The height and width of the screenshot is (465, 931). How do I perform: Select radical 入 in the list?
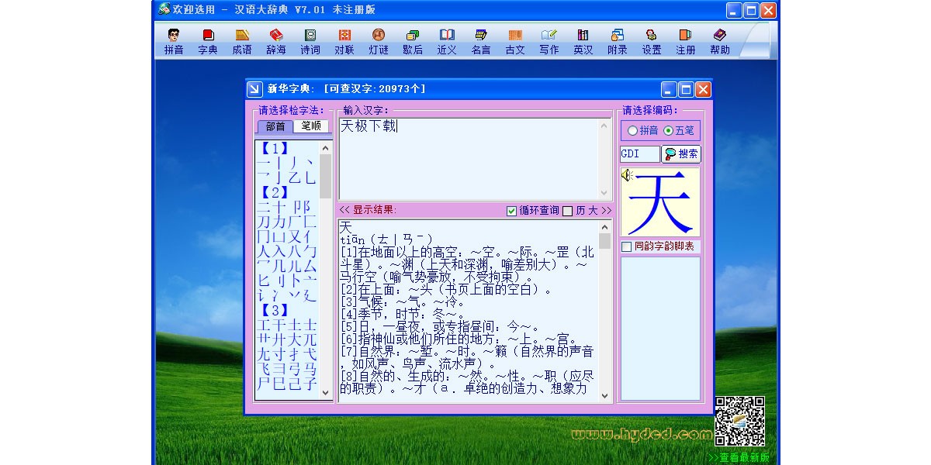tap(279, 251)
